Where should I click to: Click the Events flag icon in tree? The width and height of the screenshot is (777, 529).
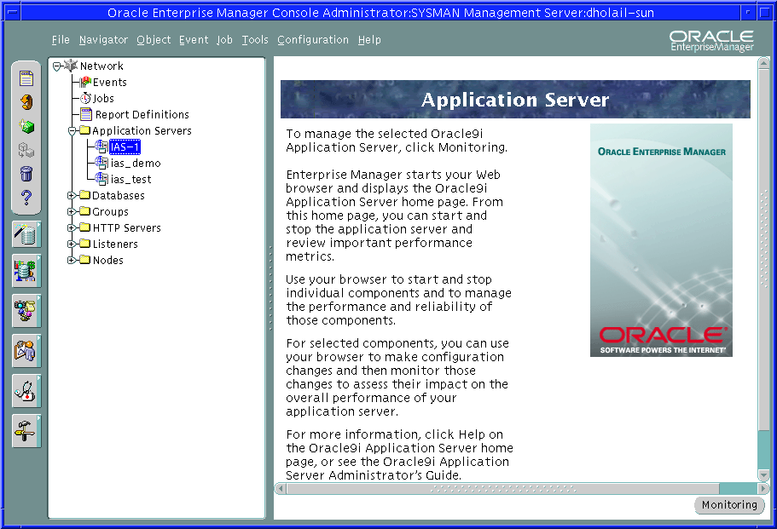86,82
